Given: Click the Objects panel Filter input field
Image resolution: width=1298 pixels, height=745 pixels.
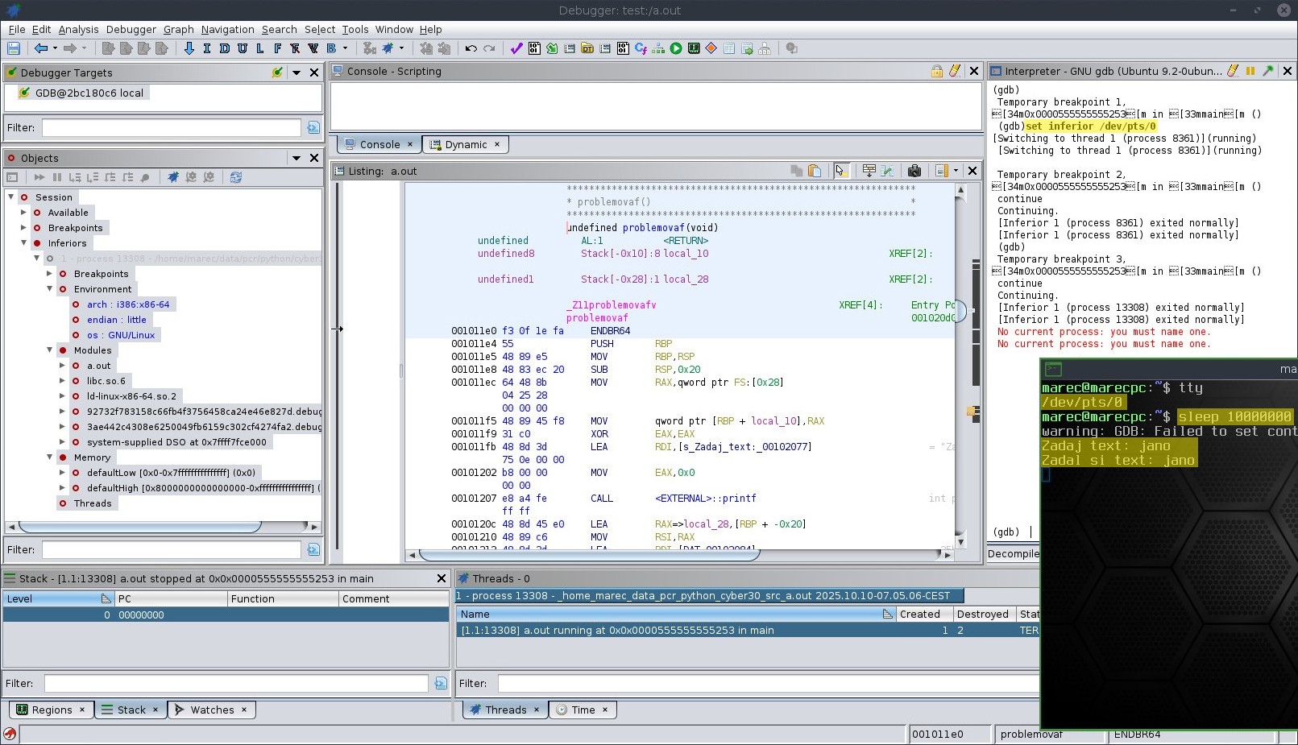Looking at the screenshot, I should point(171,549).
